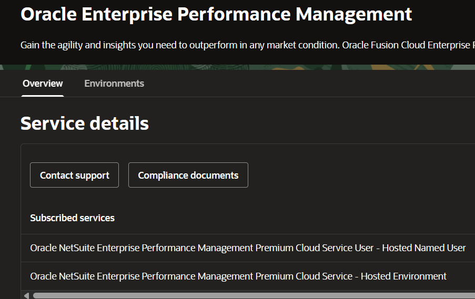Select the Hosted Named User service row
This screenshot has width=475, height=299.
(x=248, y=248)
